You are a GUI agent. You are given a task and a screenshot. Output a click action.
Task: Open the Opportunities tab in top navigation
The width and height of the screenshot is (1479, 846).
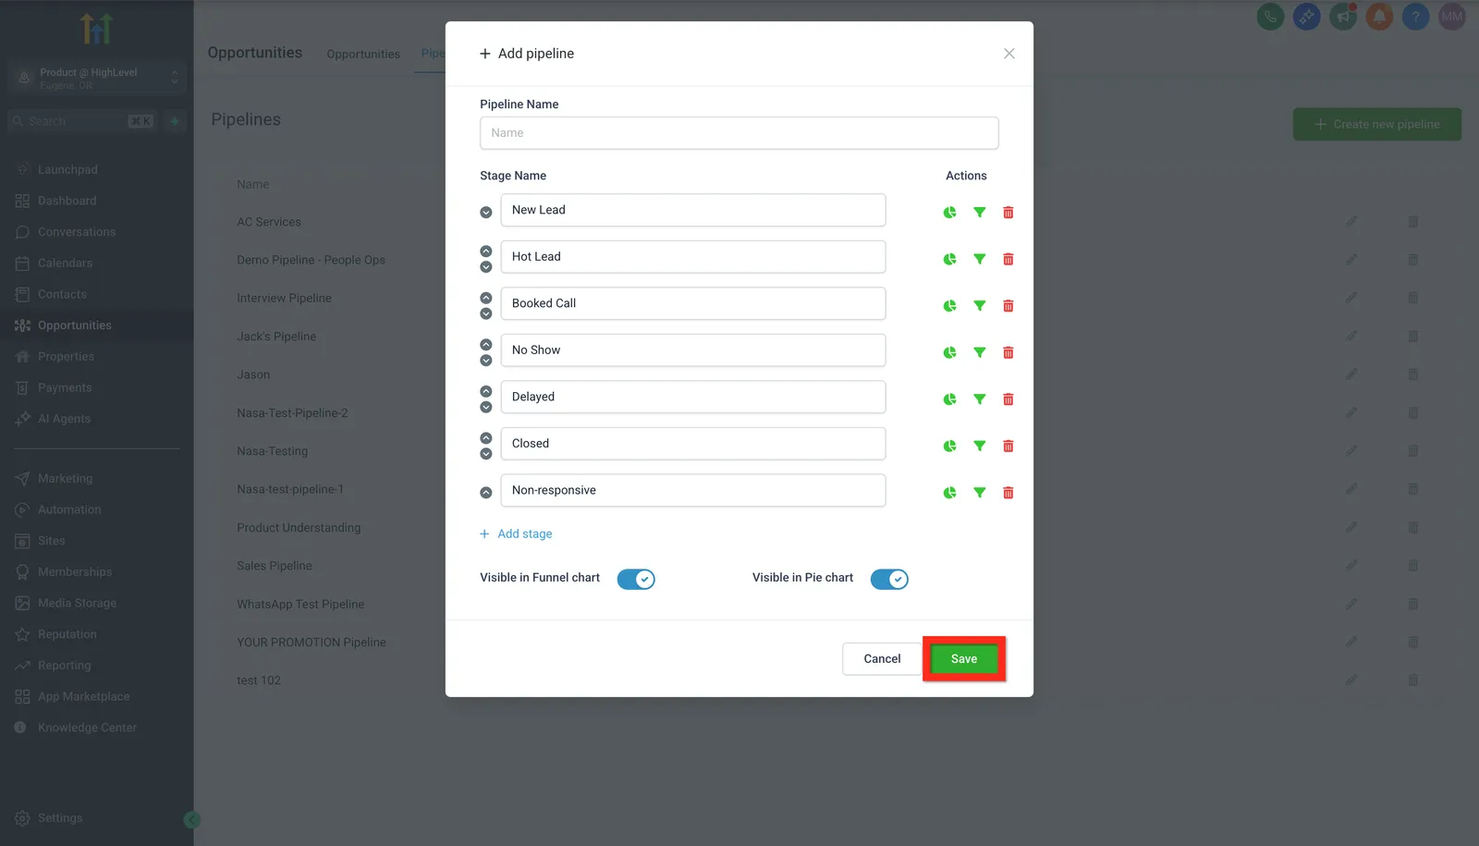point(363,54)
